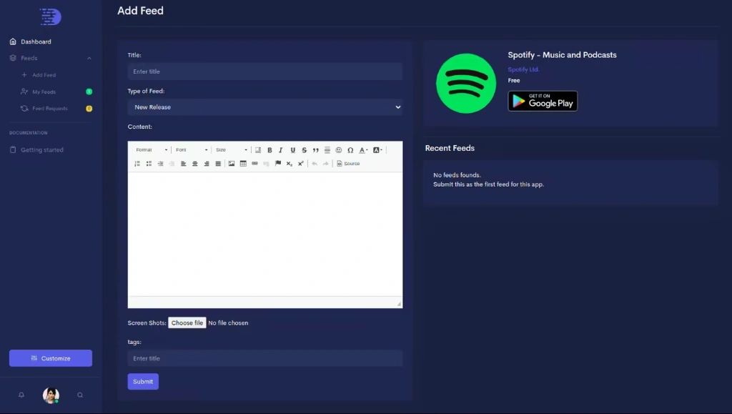
Task: Click the Customize button
Action: point(51,358)
